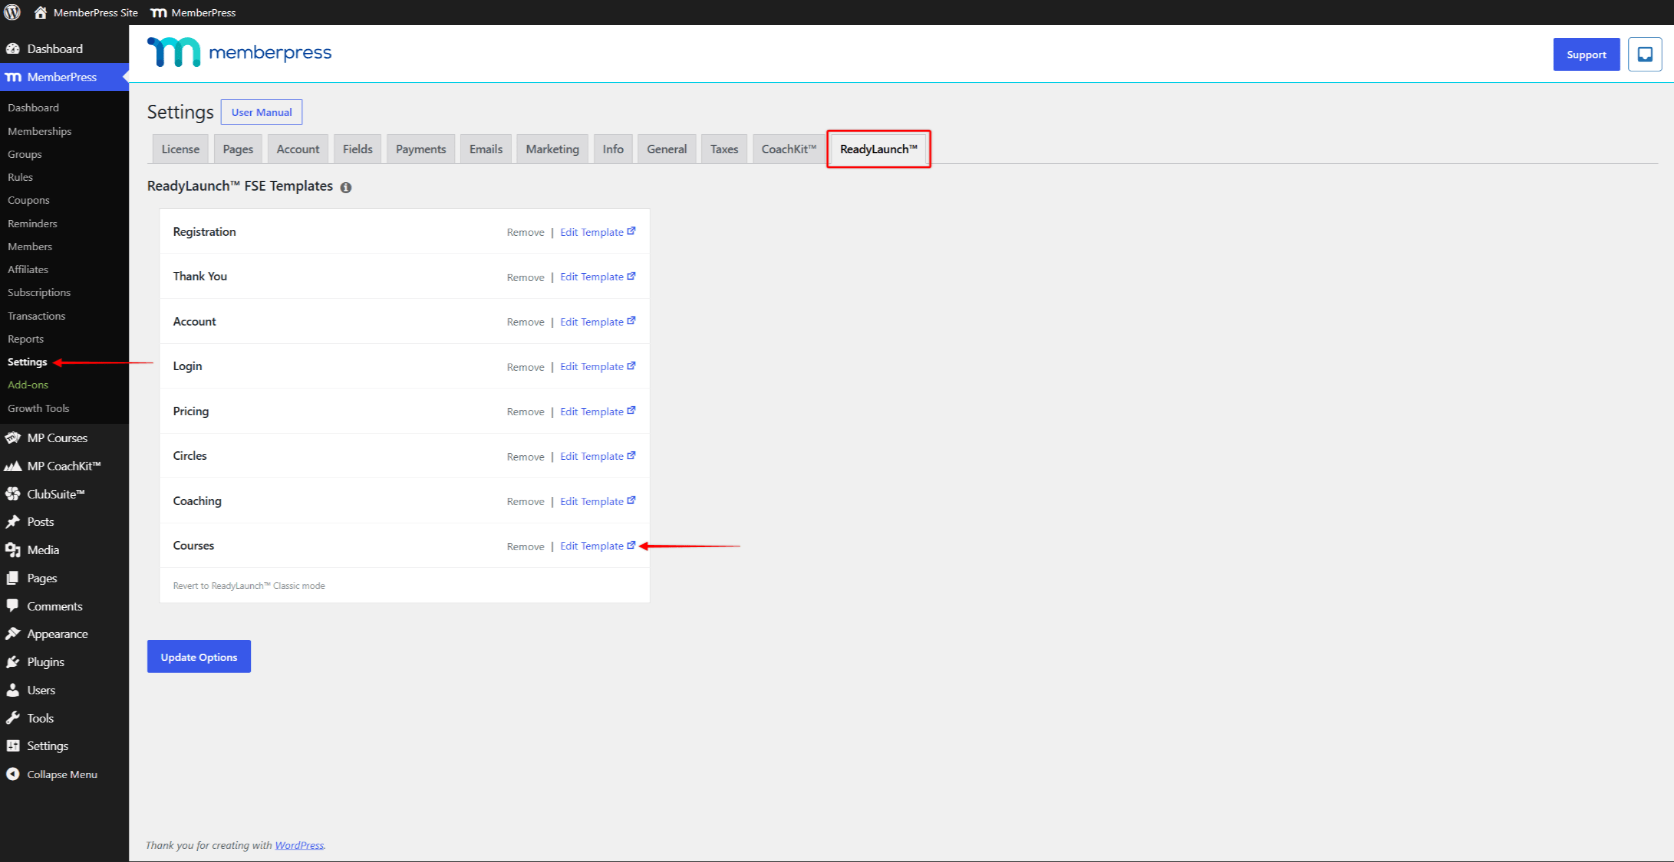Open Coupons in MemberPress submenu
The image size is (1674, 862).
[x=29, y=200]
